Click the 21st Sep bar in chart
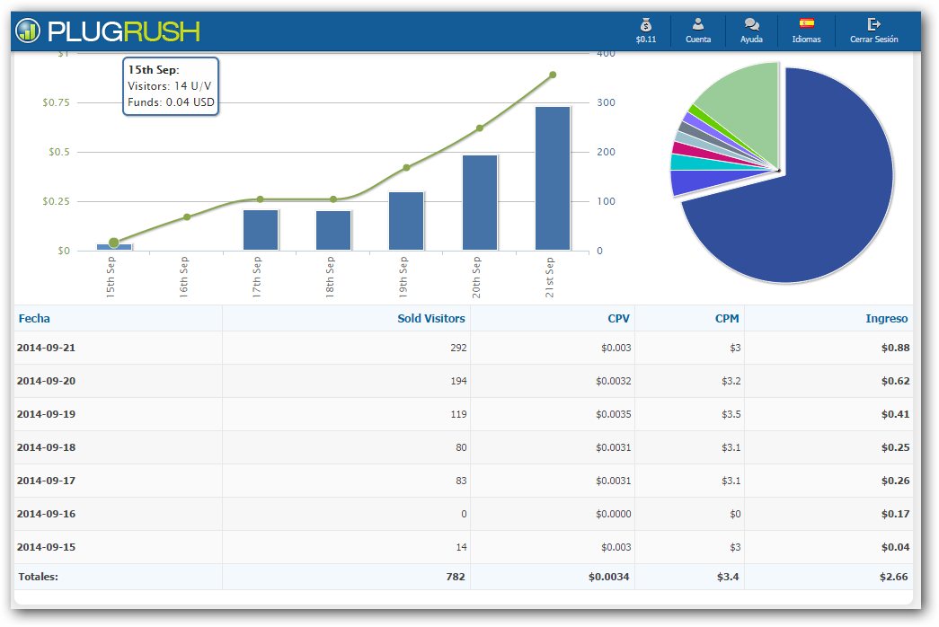This screenshot has width=939, height=627. coord(553,178)
